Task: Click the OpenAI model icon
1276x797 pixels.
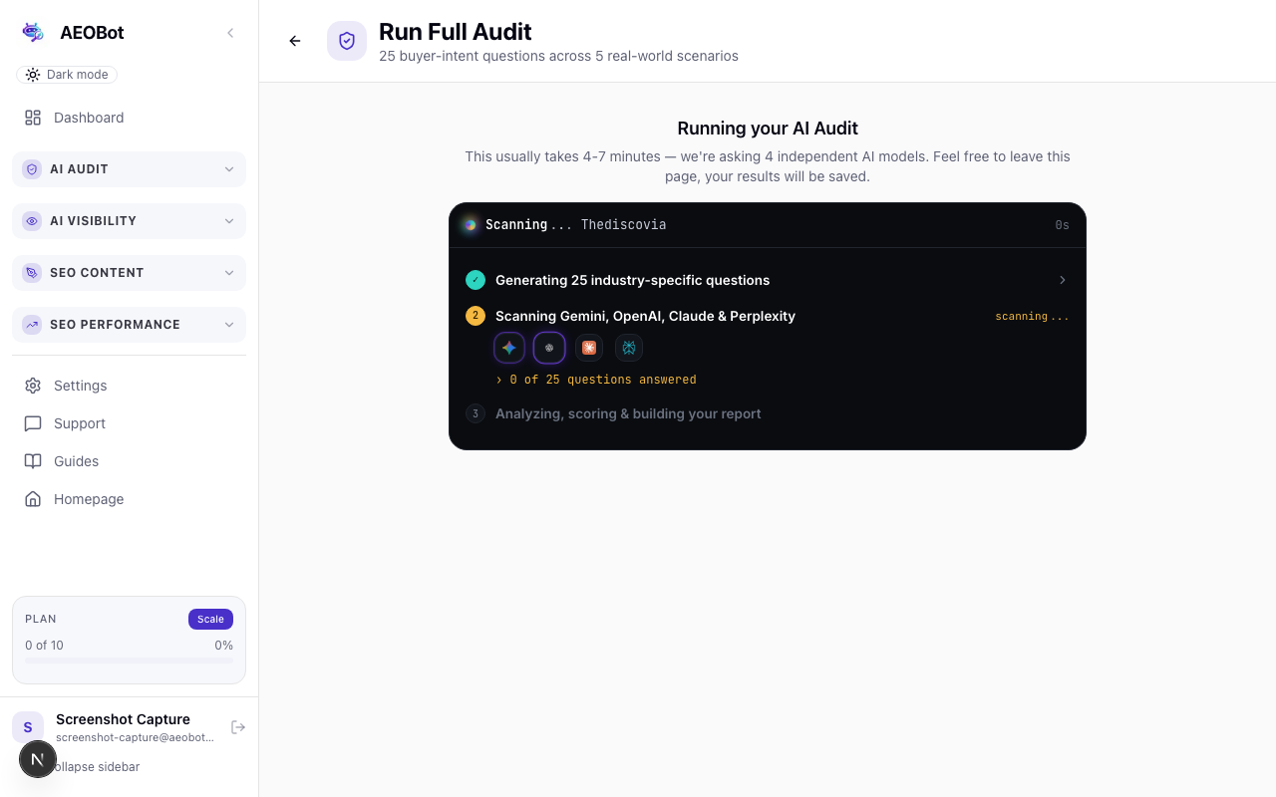Action: pos(549,348)
